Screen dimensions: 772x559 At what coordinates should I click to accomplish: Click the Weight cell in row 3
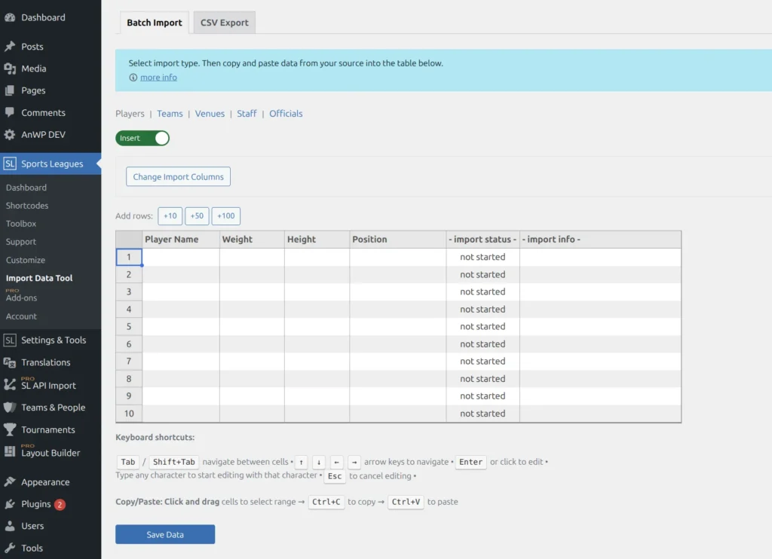pos(252,292)
